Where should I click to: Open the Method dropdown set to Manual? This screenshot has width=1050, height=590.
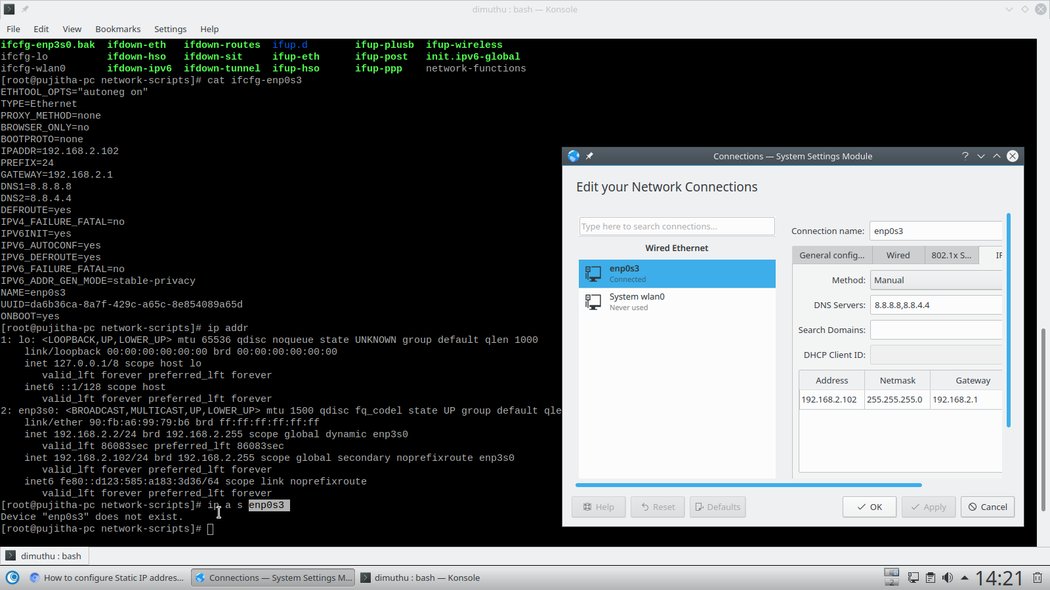click(x=936, y=280)
